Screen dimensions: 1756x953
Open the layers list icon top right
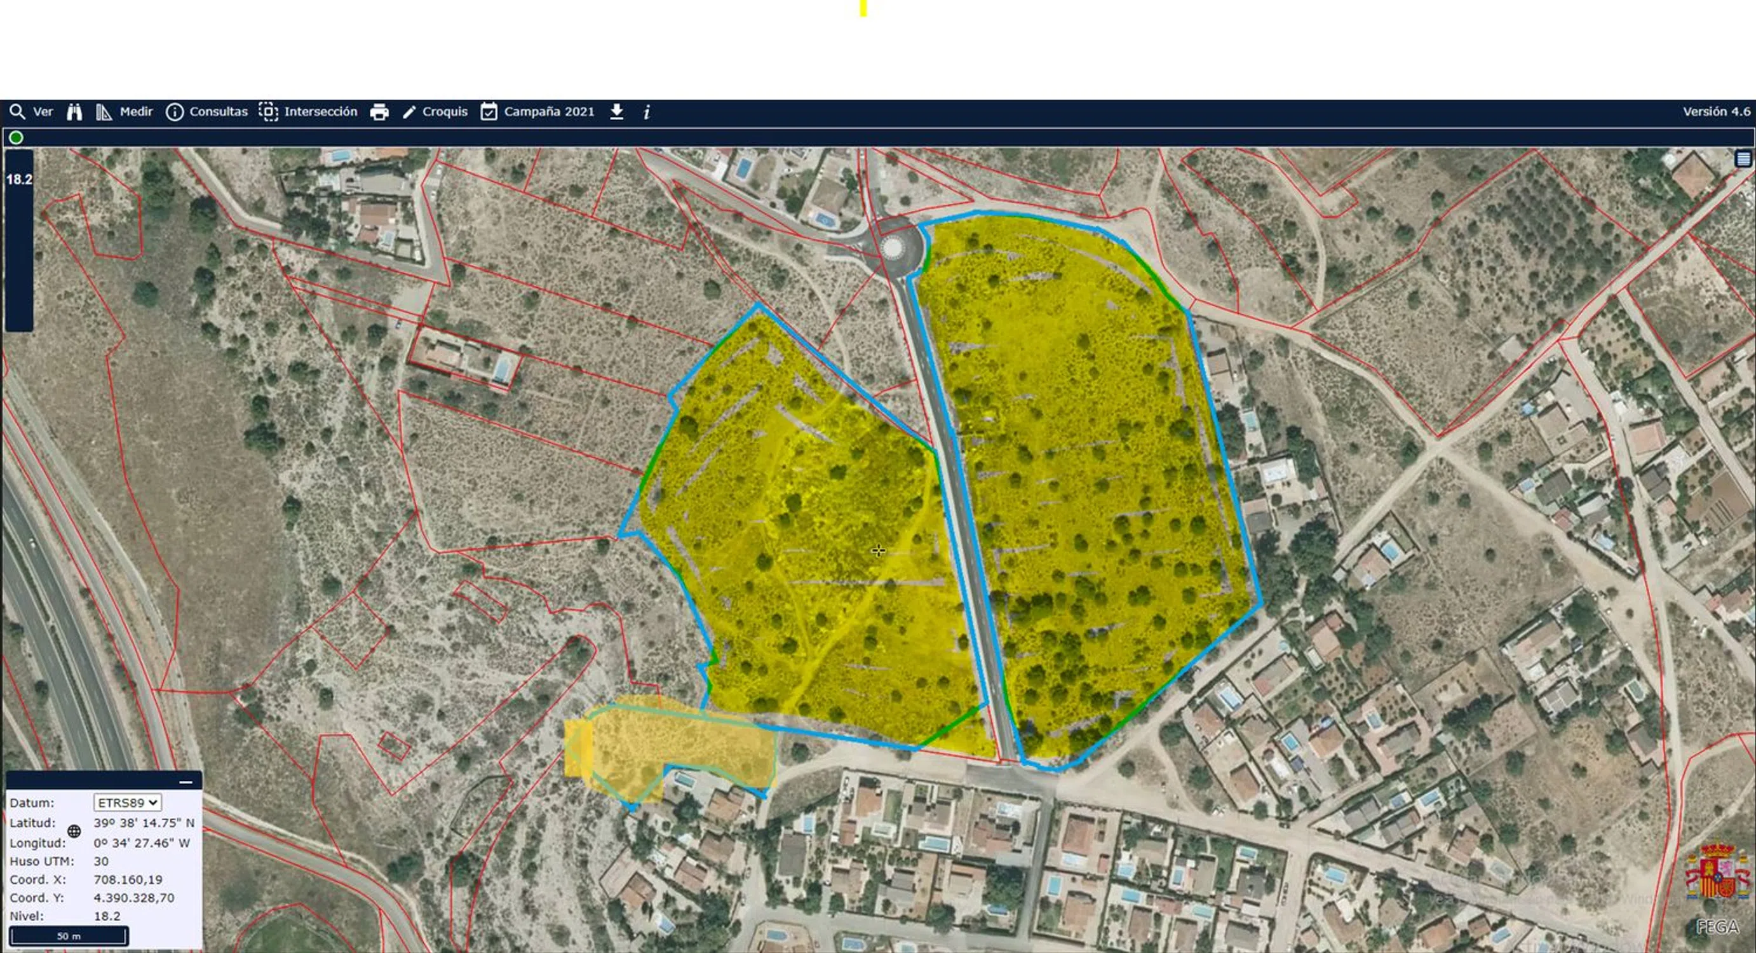(1743, 159)
